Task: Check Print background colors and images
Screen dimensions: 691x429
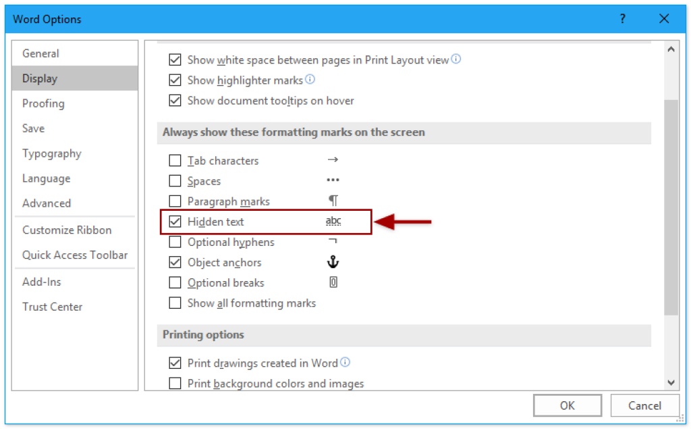Action: 175,383
